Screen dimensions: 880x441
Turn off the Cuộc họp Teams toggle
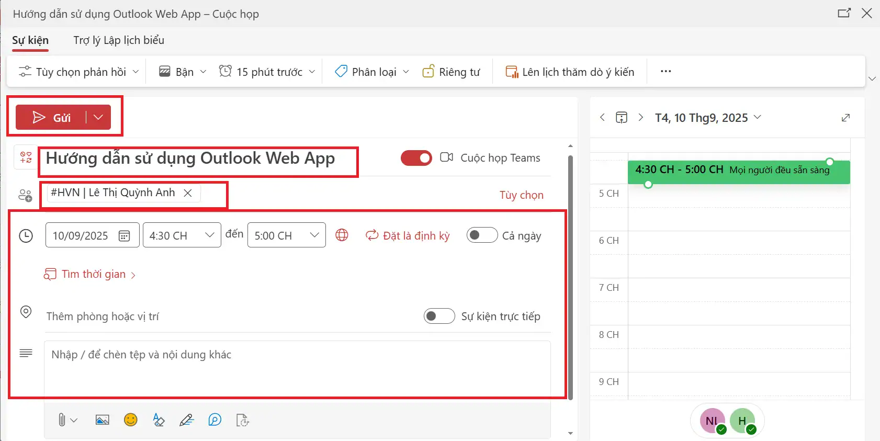(416, 158)
